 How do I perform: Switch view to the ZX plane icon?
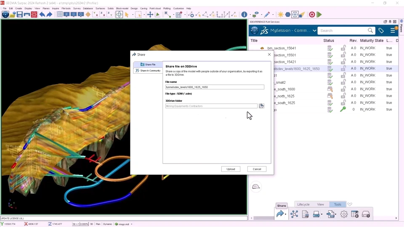click(x=103, y=14)
